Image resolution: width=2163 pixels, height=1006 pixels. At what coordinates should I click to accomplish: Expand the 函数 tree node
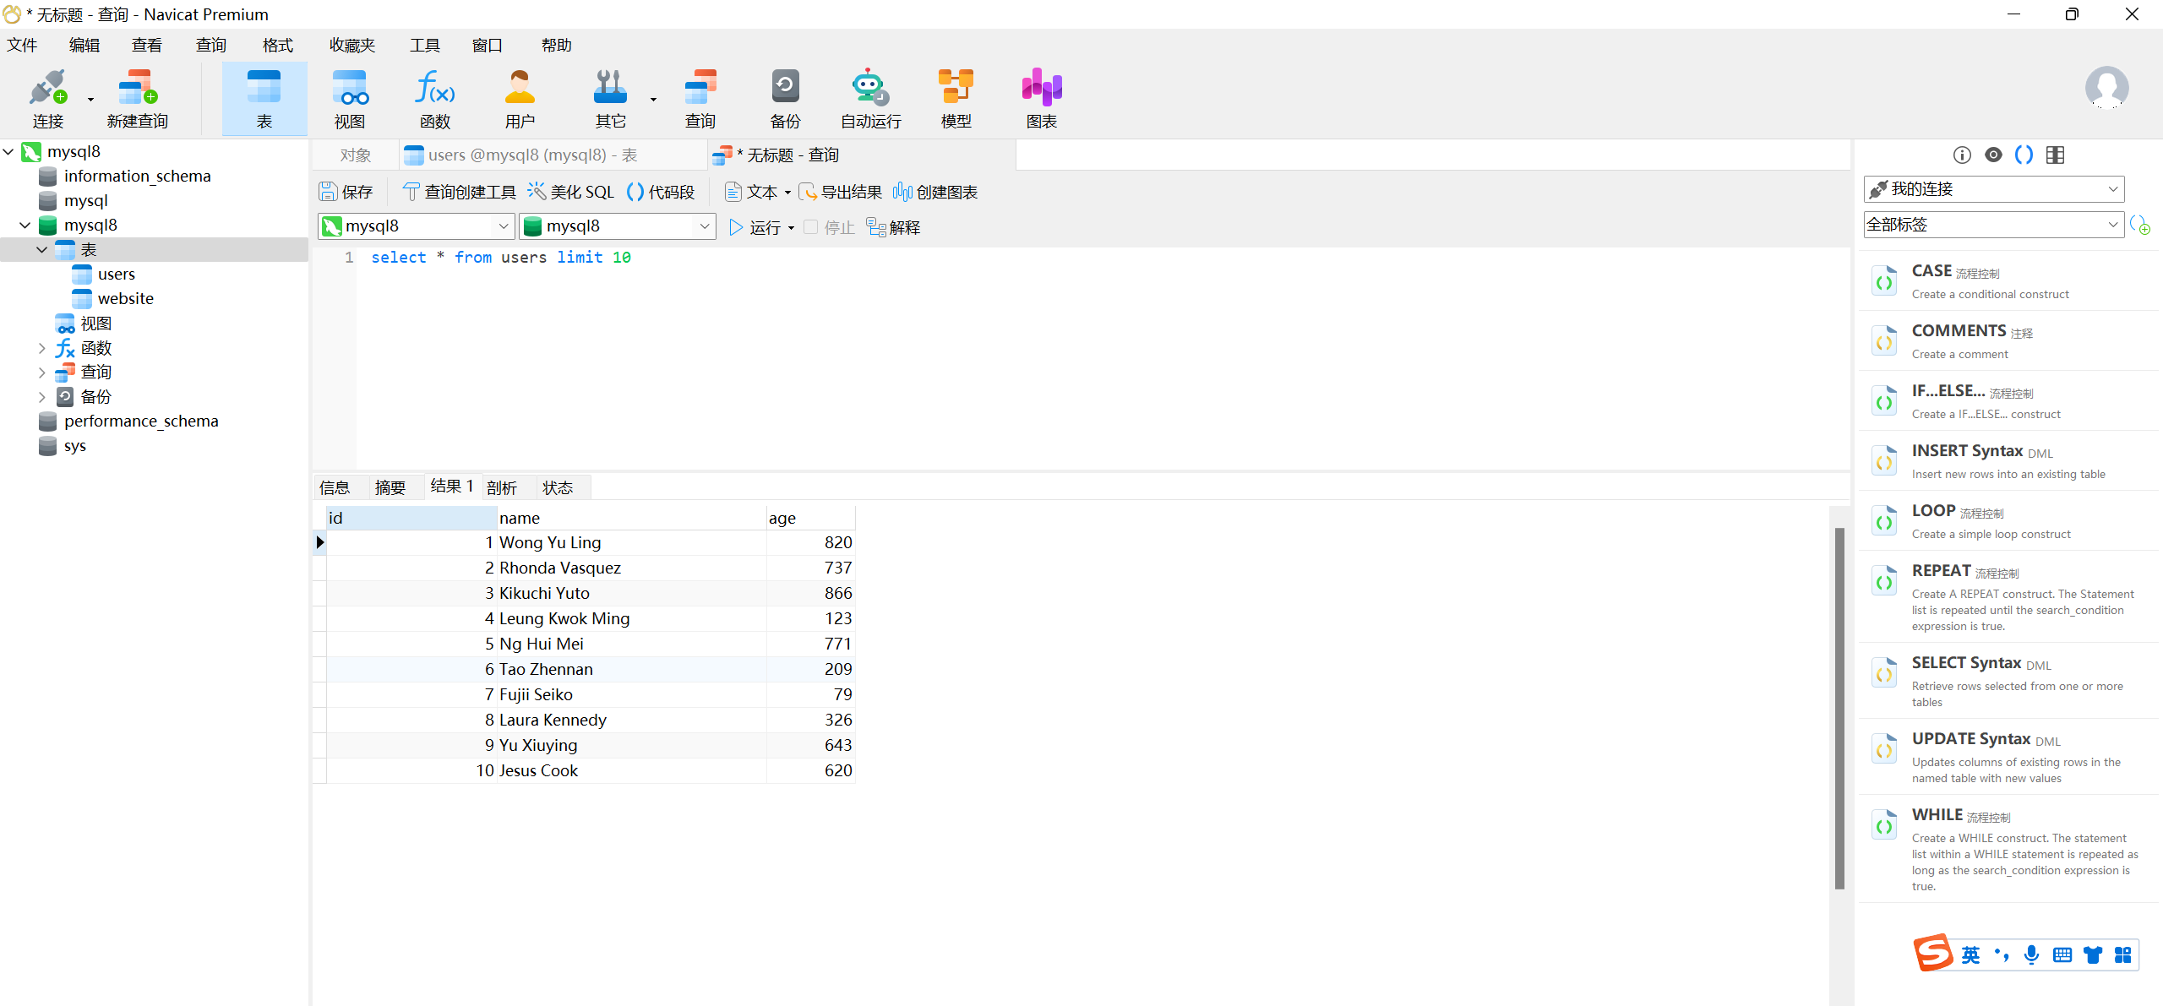click(x=41, y=348)
